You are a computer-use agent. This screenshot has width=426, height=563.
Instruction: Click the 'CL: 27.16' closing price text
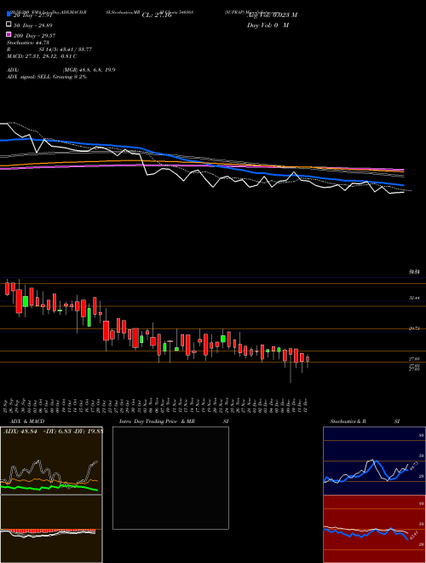tap(157, 15)
